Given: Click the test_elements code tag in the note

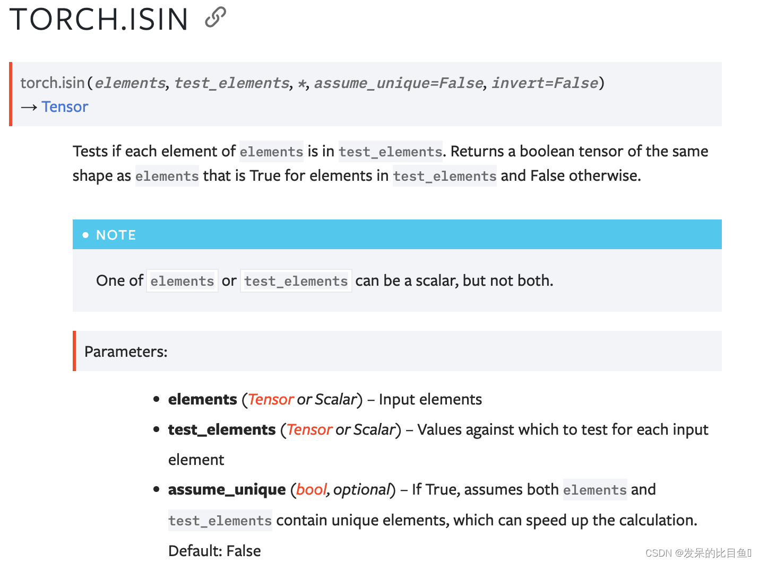Looking at the screenshot, I should (x=296, y=281).
